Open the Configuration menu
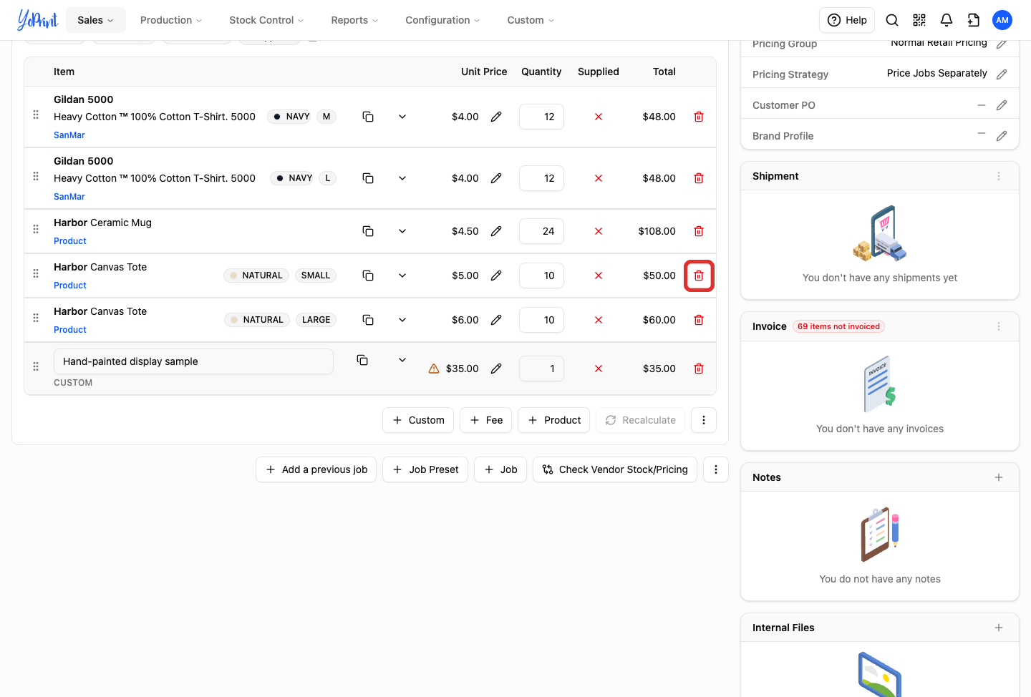 tap(442, 20)
